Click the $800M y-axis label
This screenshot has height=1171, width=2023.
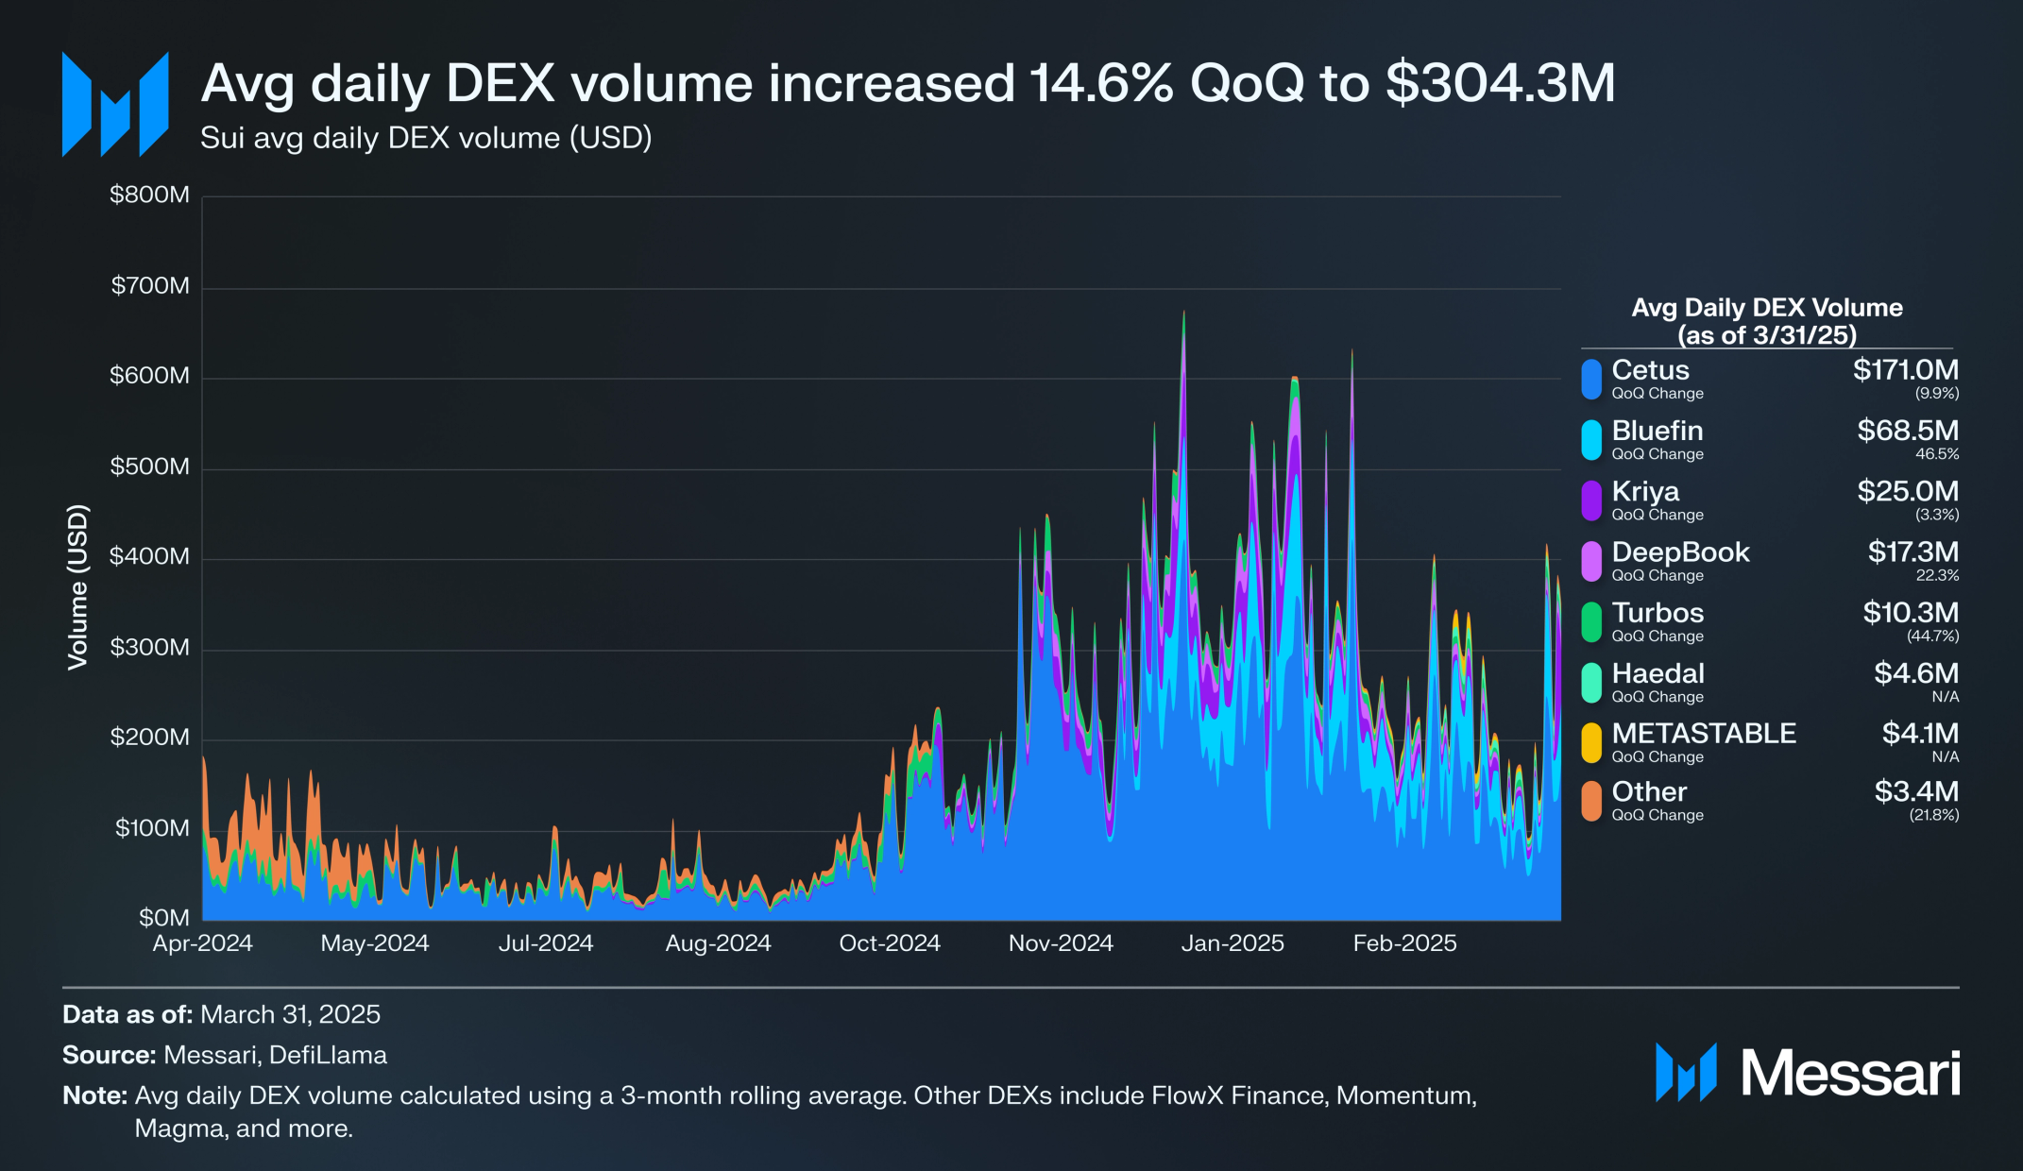(x=149, y=195)
